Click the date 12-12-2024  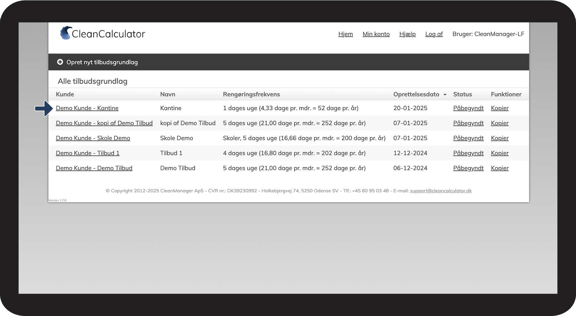[x=410, y=153]
